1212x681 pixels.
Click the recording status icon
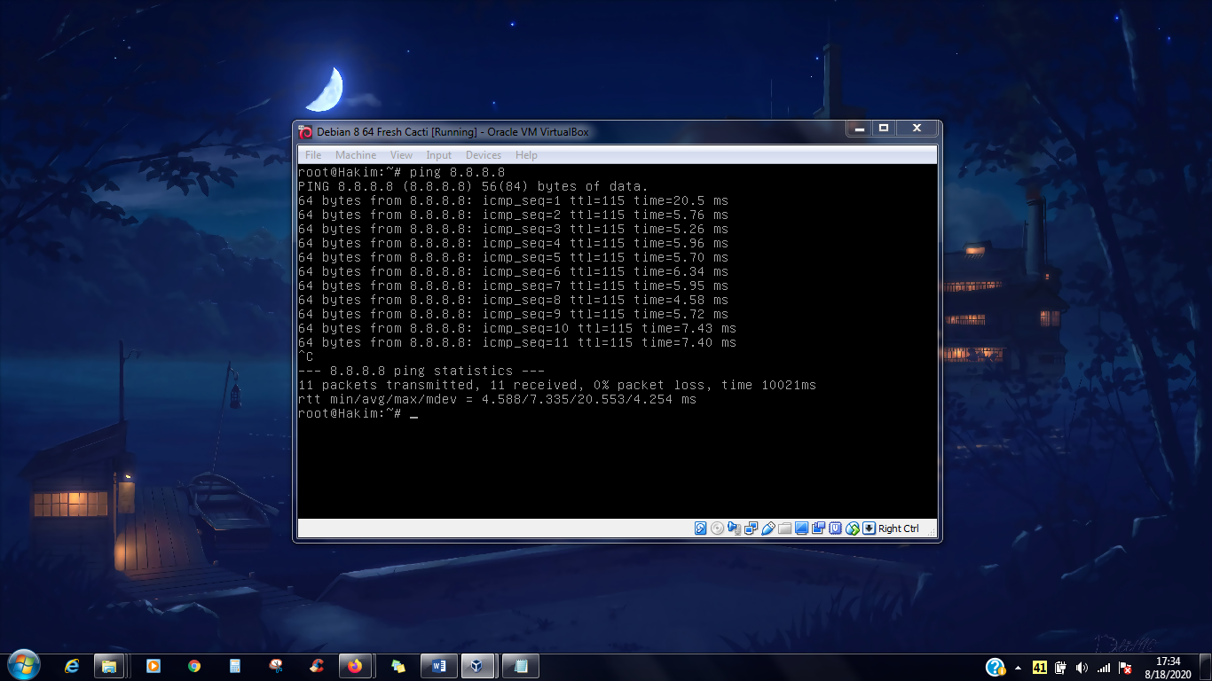click(818, 528)
